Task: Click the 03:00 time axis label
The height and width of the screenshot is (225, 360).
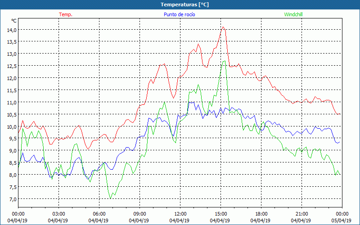Action: 59,214
